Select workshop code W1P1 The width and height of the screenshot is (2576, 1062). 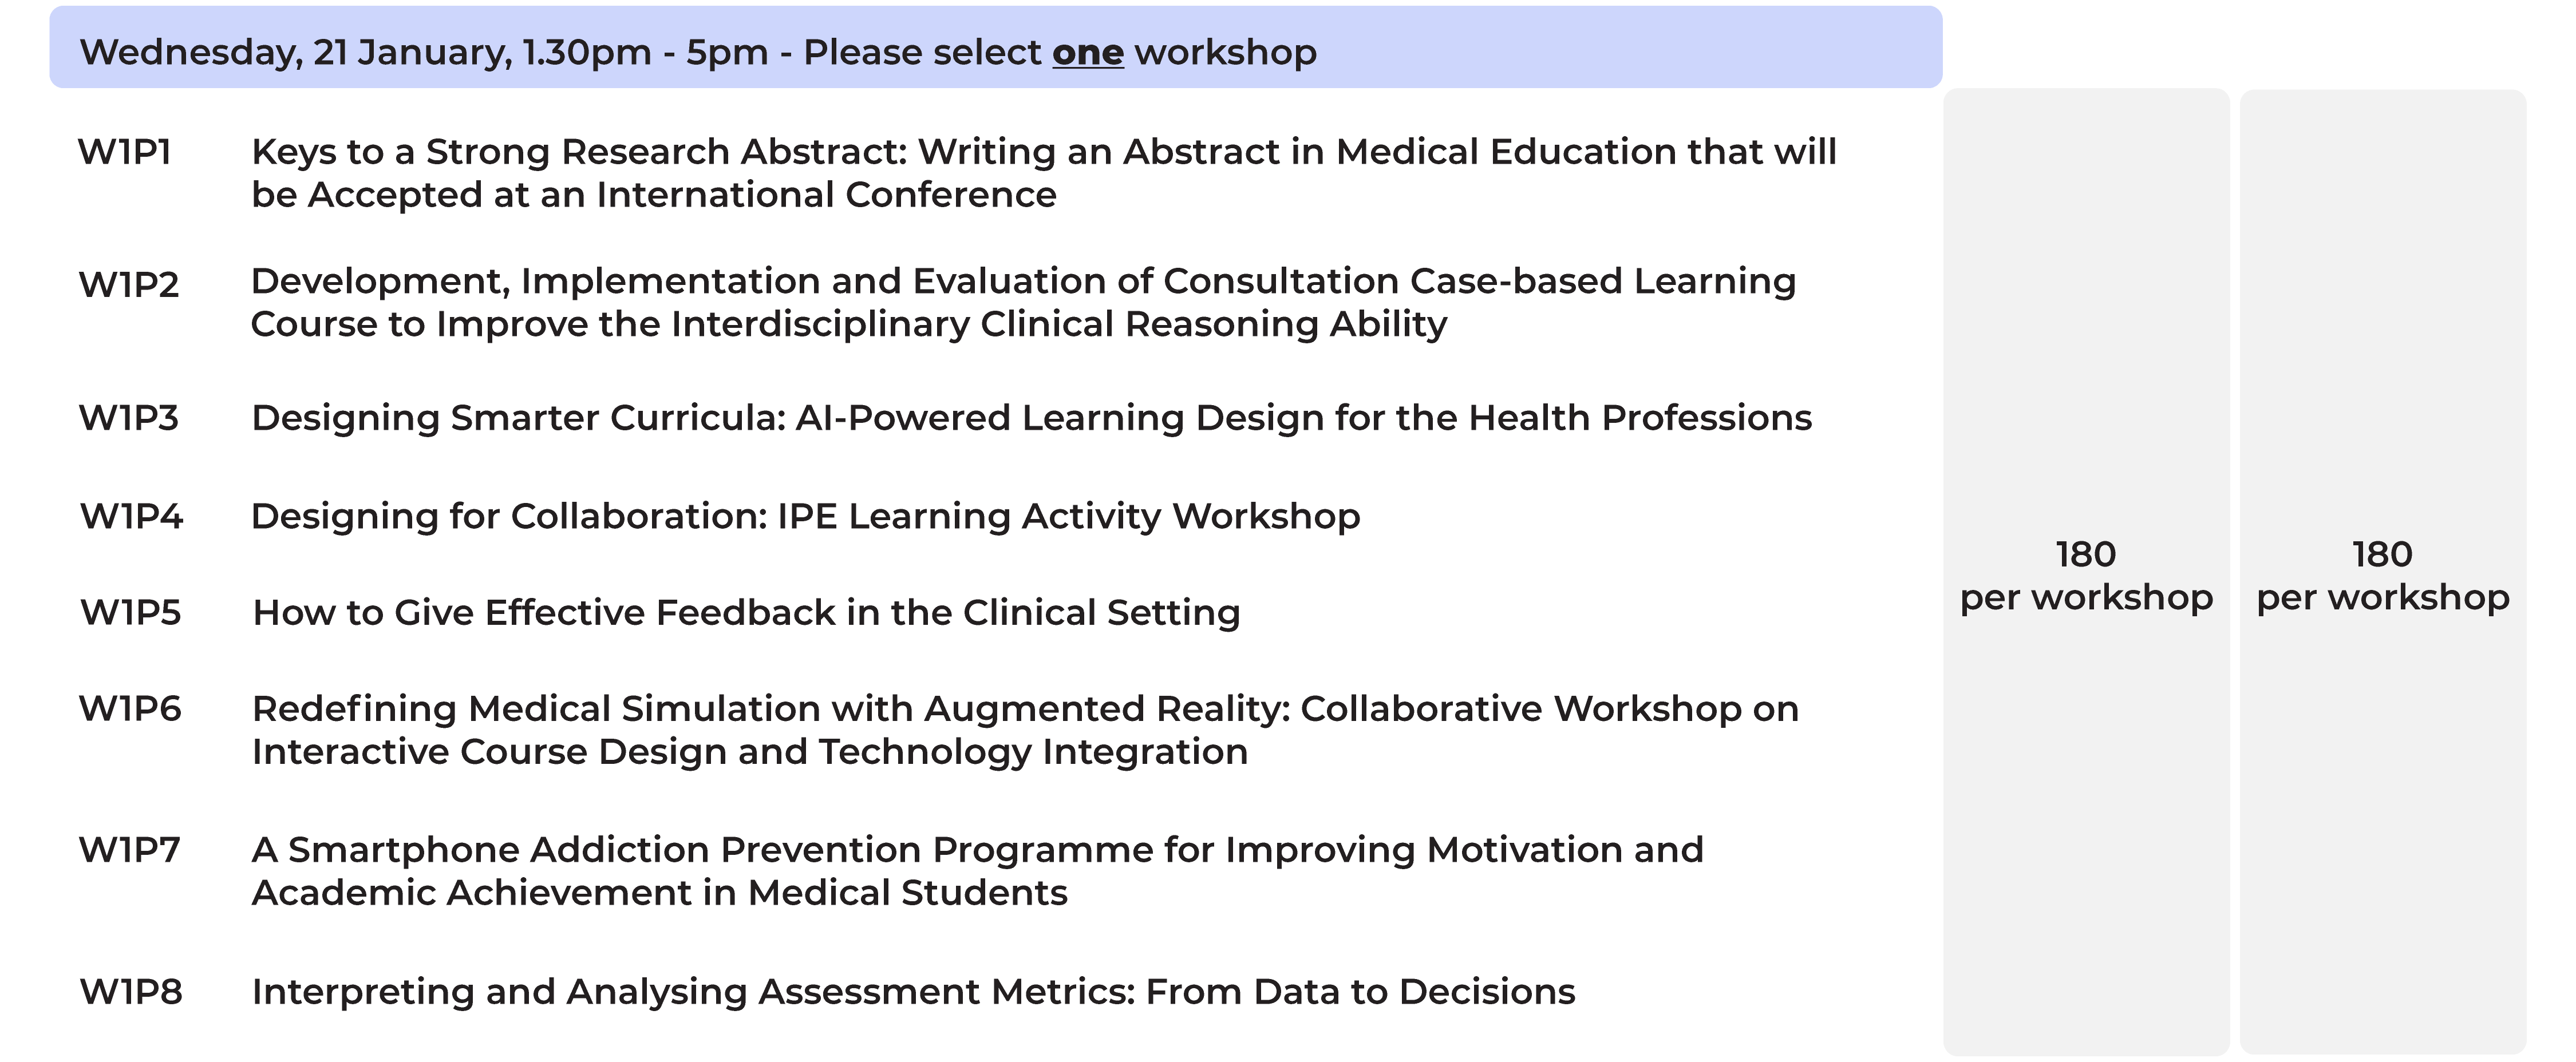(x=125, y=152)
